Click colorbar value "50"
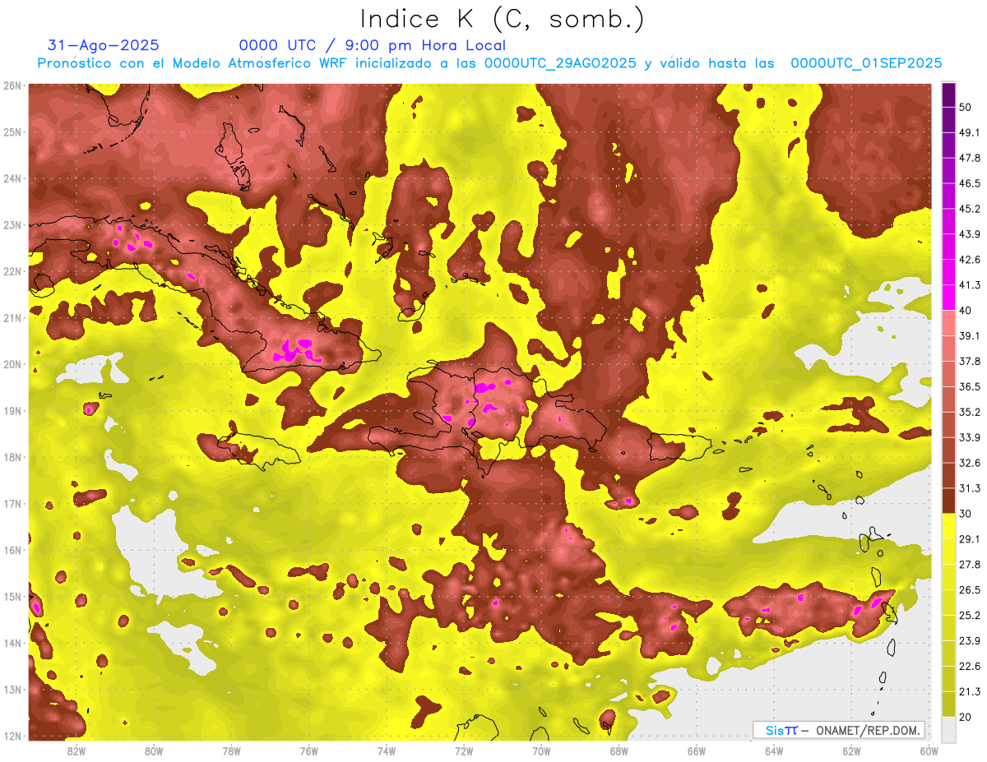This screenshot has width=987, height=762. 966,108
